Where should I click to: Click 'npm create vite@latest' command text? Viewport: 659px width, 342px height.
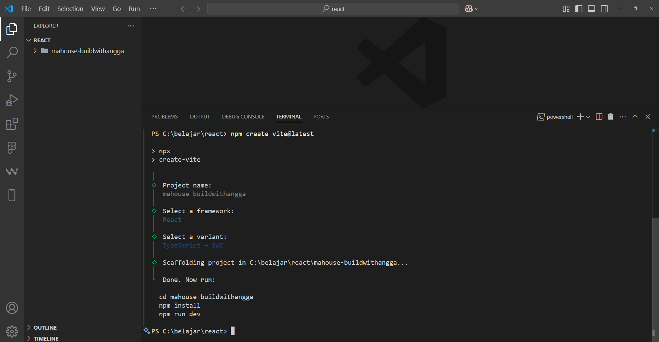click(272, 134)
